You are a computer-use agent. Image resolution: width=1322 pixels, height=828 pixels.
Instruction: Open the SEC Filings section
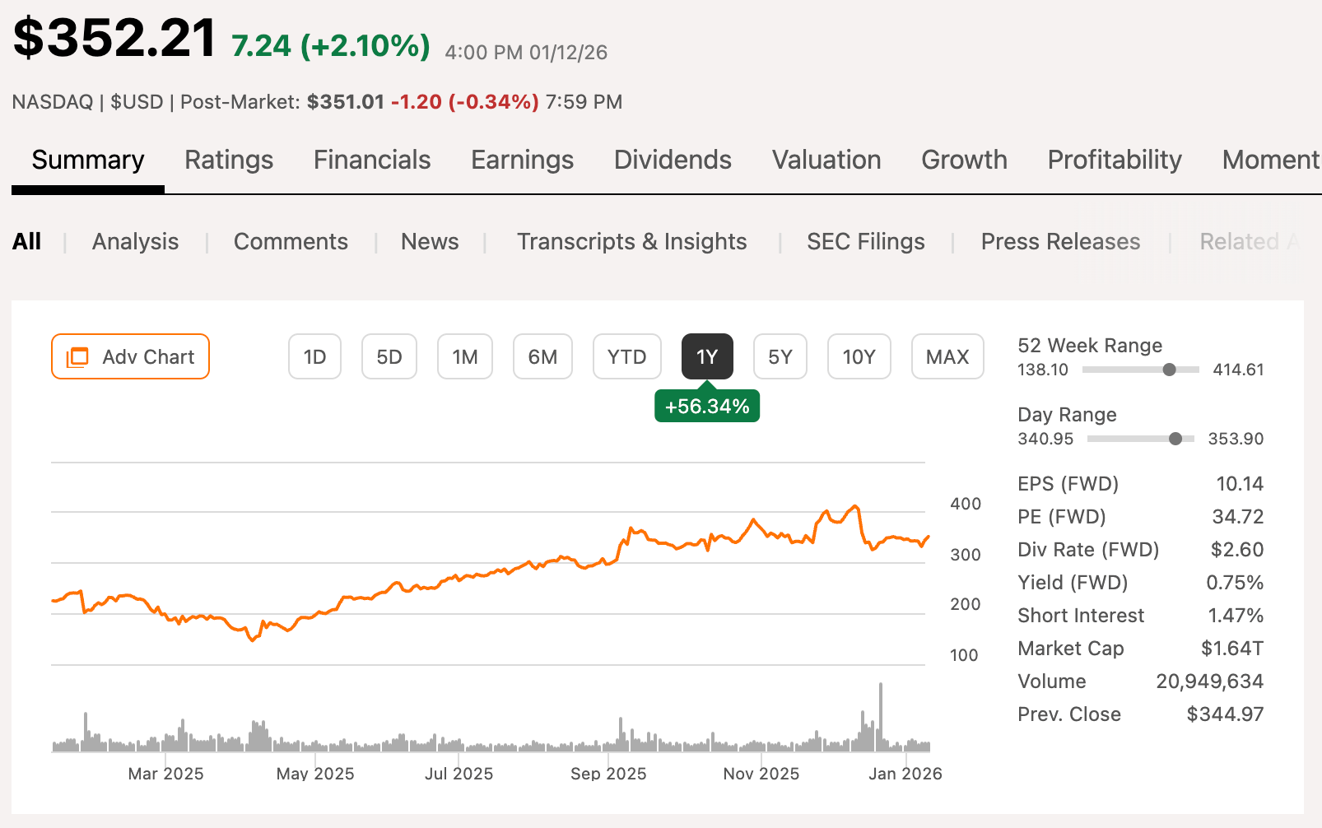pos(866,241)
